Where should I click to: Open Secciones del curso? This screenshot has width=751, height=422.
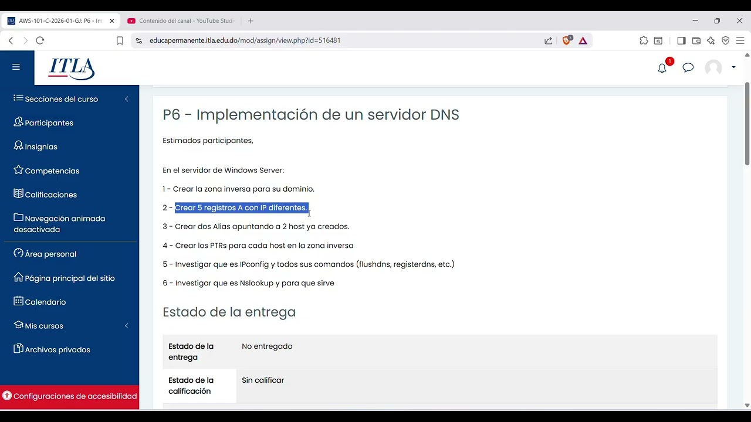56,99
